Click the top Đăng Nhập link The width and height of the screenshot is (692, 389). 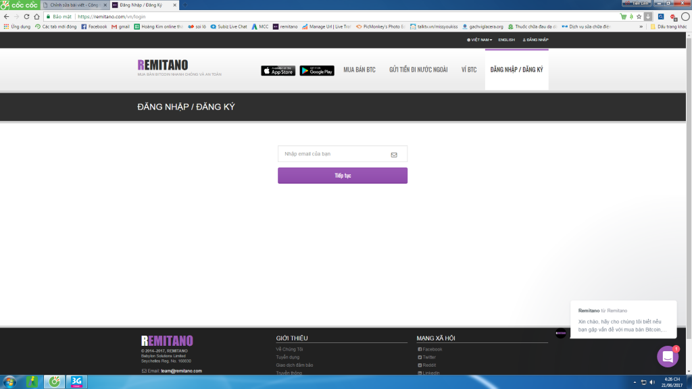[x=535, y=40]
